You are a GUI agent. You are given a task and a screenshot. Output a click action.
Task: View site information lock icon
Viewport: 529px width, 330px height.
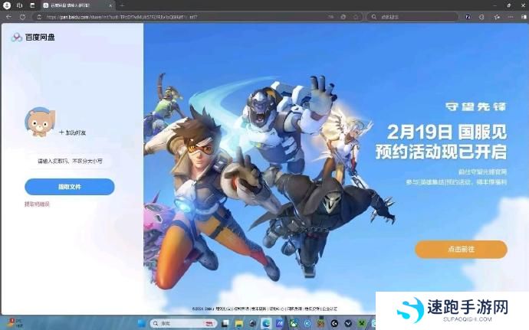39,17
